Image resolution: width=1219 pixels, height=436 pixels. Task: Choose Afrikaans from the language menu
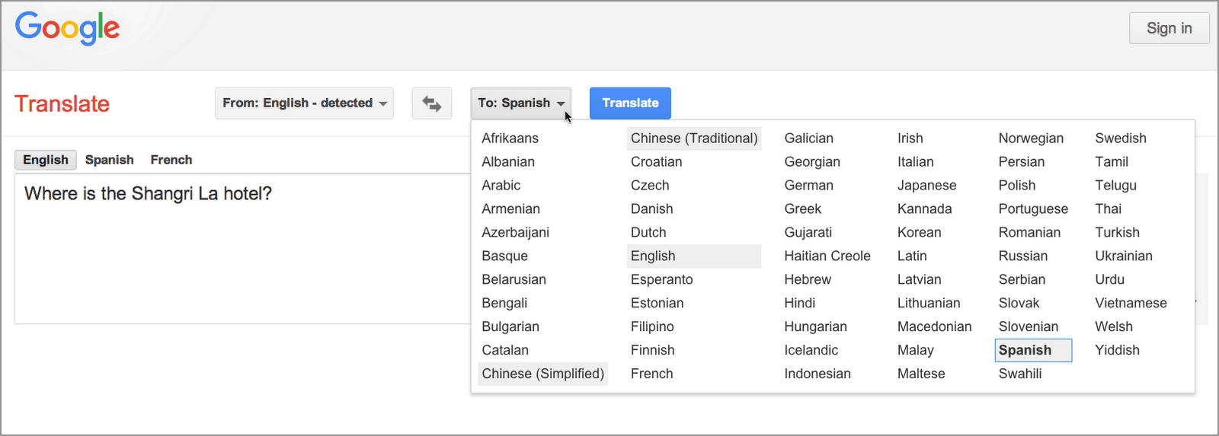[x=510, y=138]
